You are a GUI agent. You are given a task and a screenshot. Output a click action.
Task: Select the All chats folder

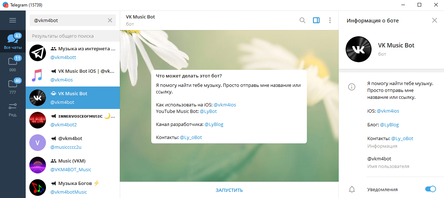[13, 42]
